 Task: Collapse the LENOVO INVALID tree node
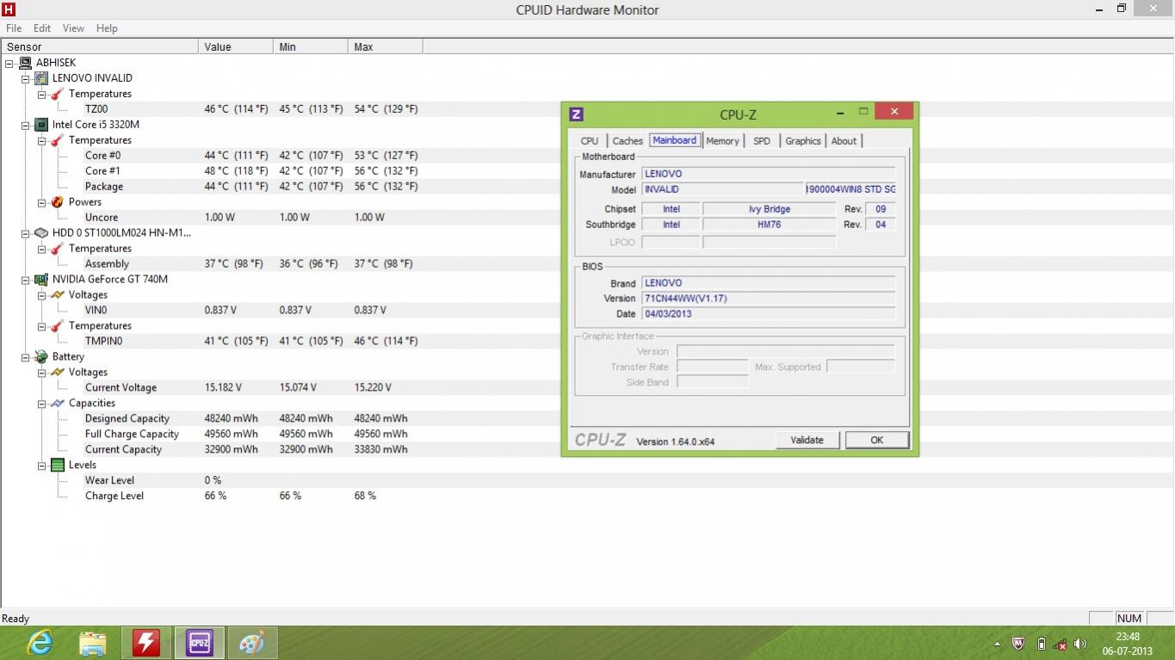point(26,78)
